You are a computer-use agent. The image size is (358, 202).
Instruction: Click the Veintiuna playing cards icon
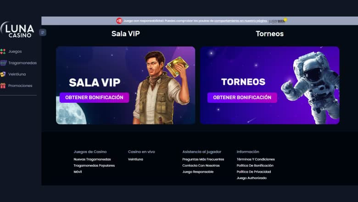3,74
